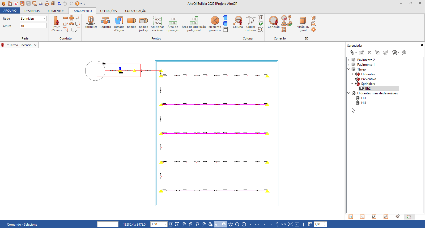Add Área de operação poligonal
This screenshot has height=228, width=425.
pos(194,24)
